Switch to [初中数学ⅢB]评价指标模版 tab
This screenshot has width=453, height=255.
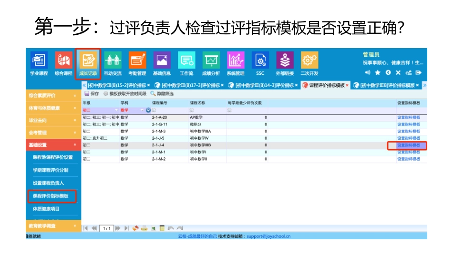tap(388, 85)
